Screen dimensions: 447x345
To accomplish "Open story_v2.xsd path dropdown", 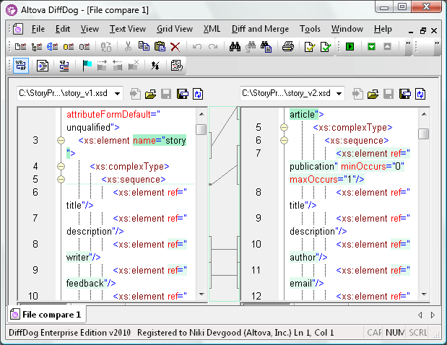I will pyautogui.click(x=339, y=94).
